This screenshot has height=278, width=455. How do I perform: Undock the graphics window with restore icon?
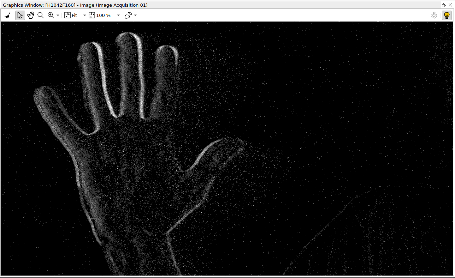[444, 5]
